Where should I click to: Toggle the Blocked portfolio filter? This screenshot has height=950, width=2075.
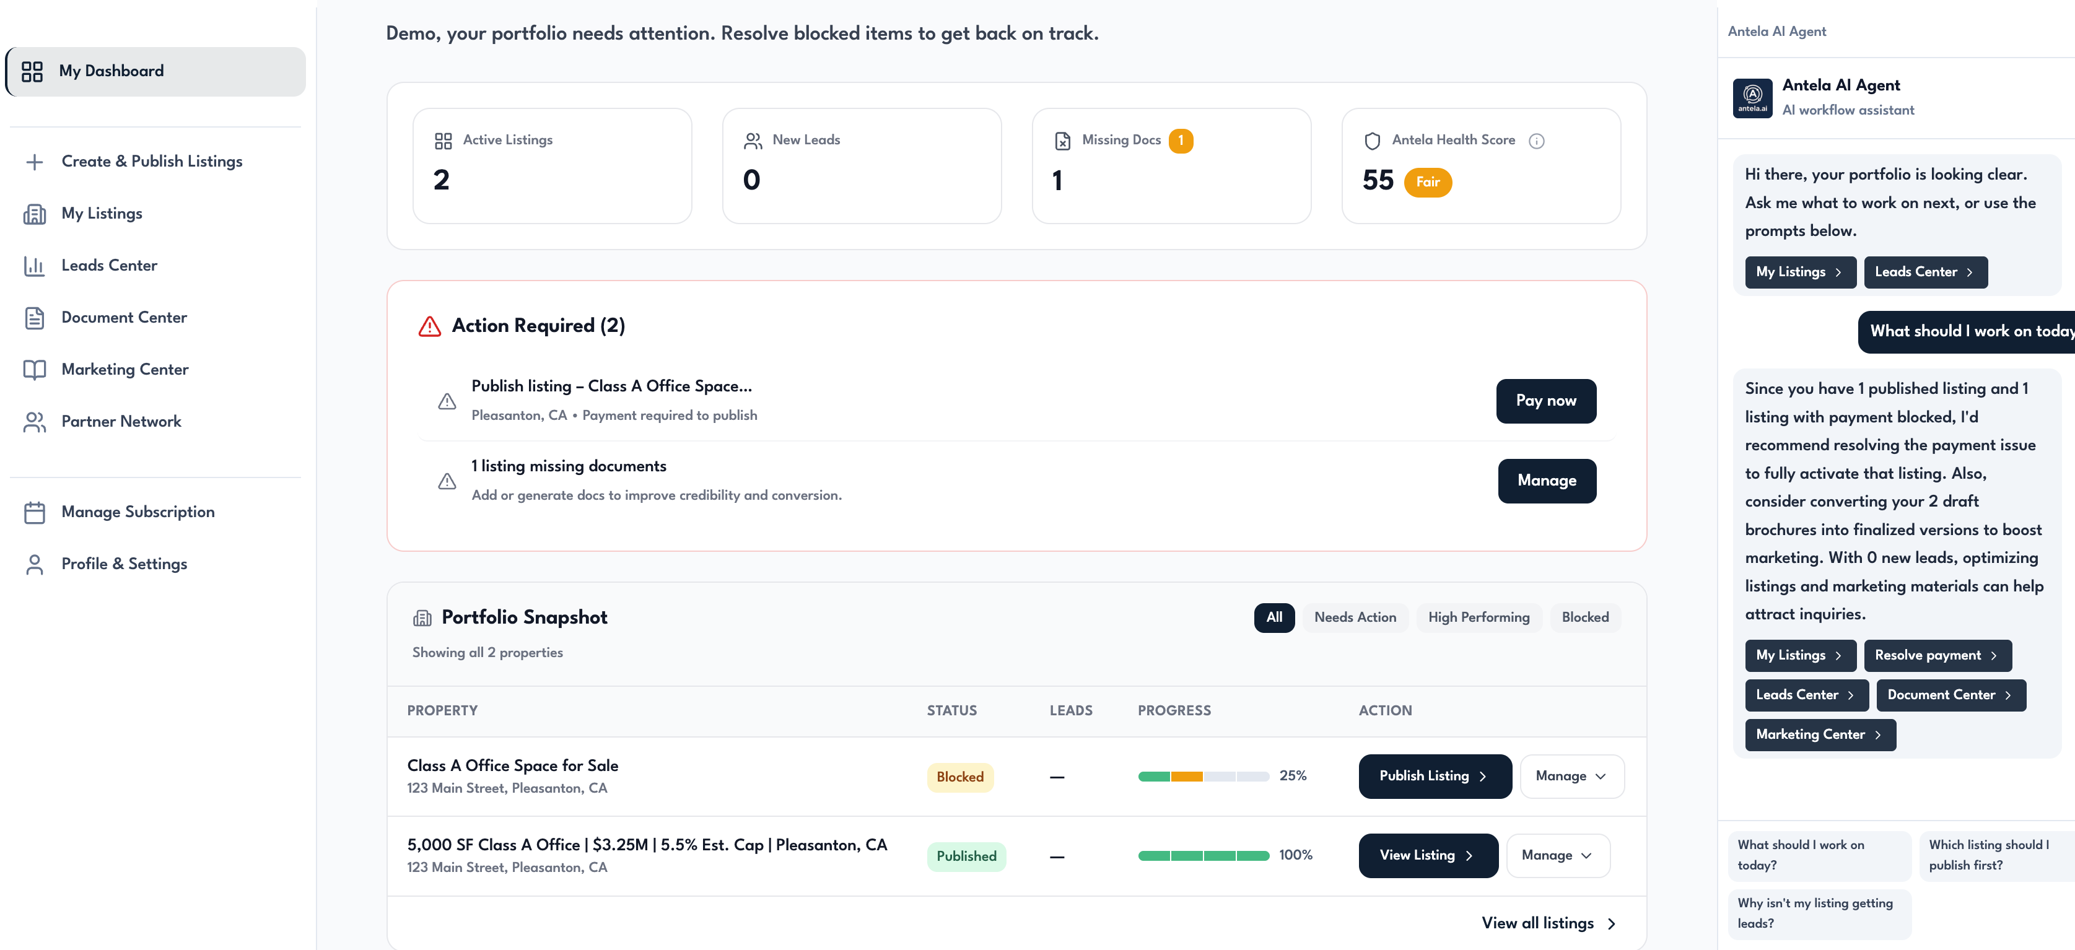tap(1585, 617)
